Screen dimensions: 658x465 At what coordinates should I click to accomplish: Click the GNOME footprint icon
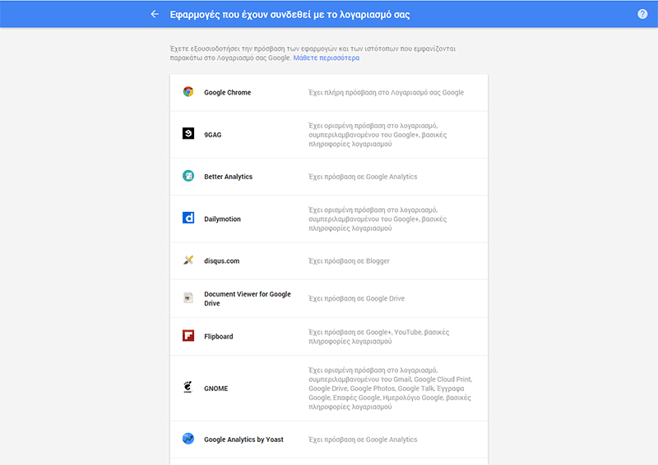point(188,387)
